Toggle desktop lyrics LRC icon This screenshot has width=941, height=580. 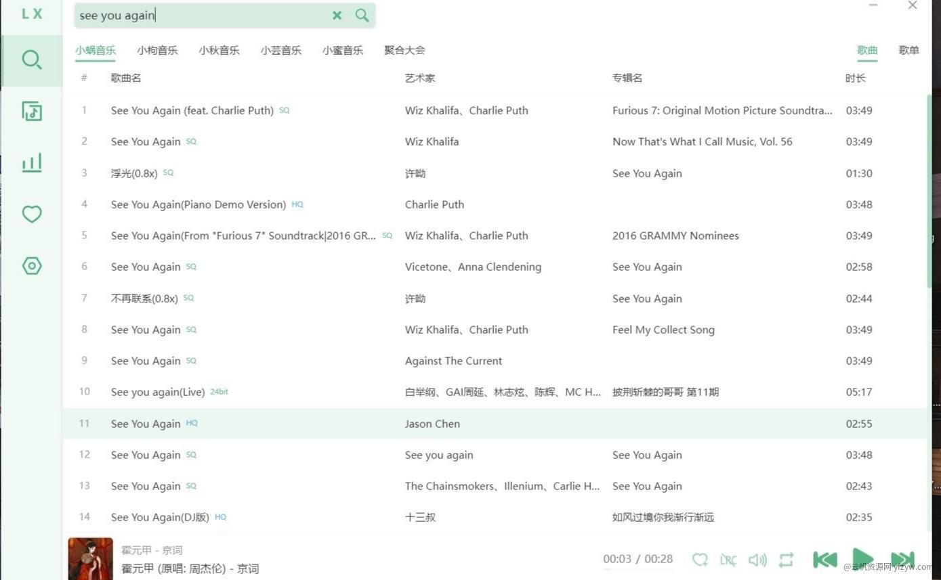728,560
